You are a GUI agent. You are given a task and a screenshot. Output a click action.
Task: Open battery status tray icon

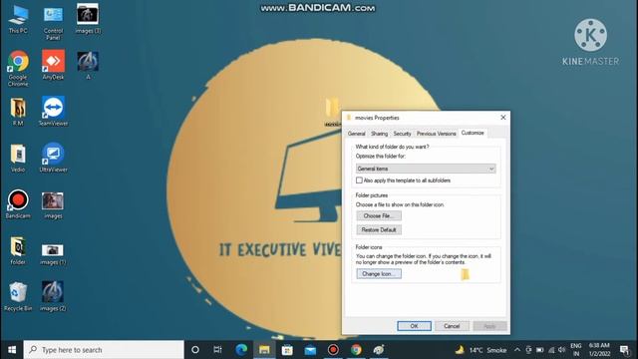(540, 350)
